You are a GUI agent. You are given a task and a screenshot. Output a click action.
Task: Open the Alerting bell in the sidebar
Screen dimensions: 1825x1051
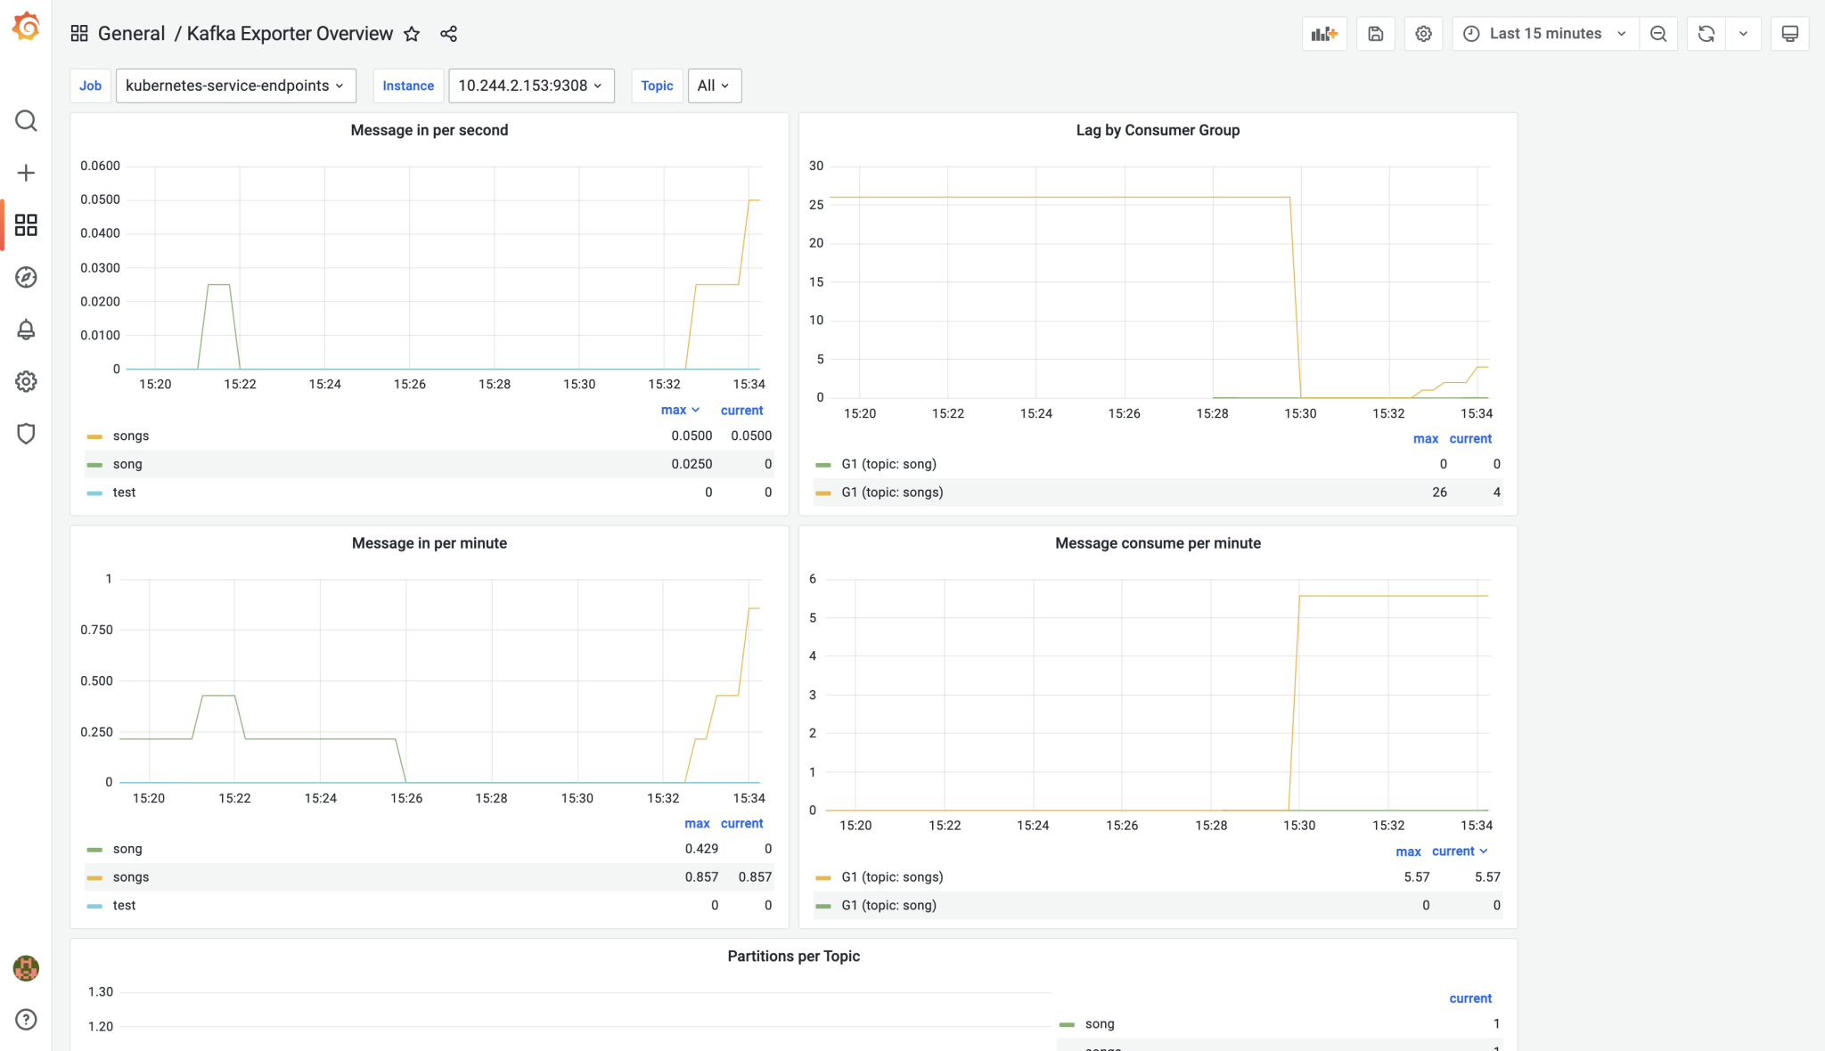point(26,330)
